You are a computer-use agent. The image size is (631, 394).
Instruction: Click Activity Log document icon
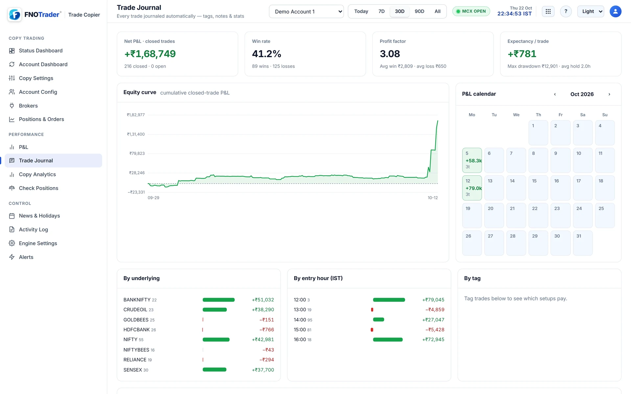pyautogui.click(x=12, y=230)
